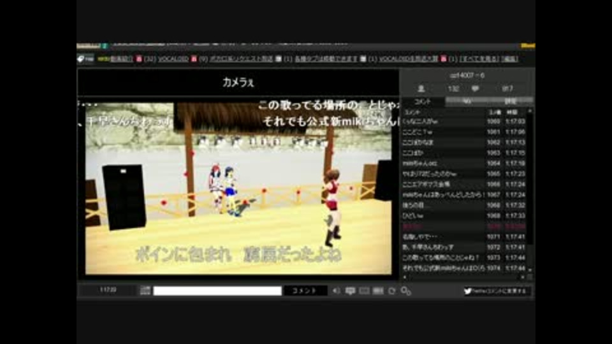Select comment number 1073 row

click(464, 258)
